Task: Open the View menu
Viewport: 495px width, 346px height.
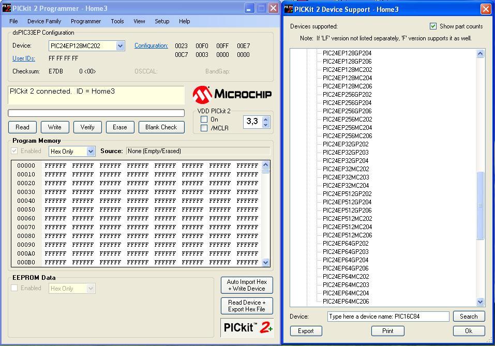Action: [139, 21]
